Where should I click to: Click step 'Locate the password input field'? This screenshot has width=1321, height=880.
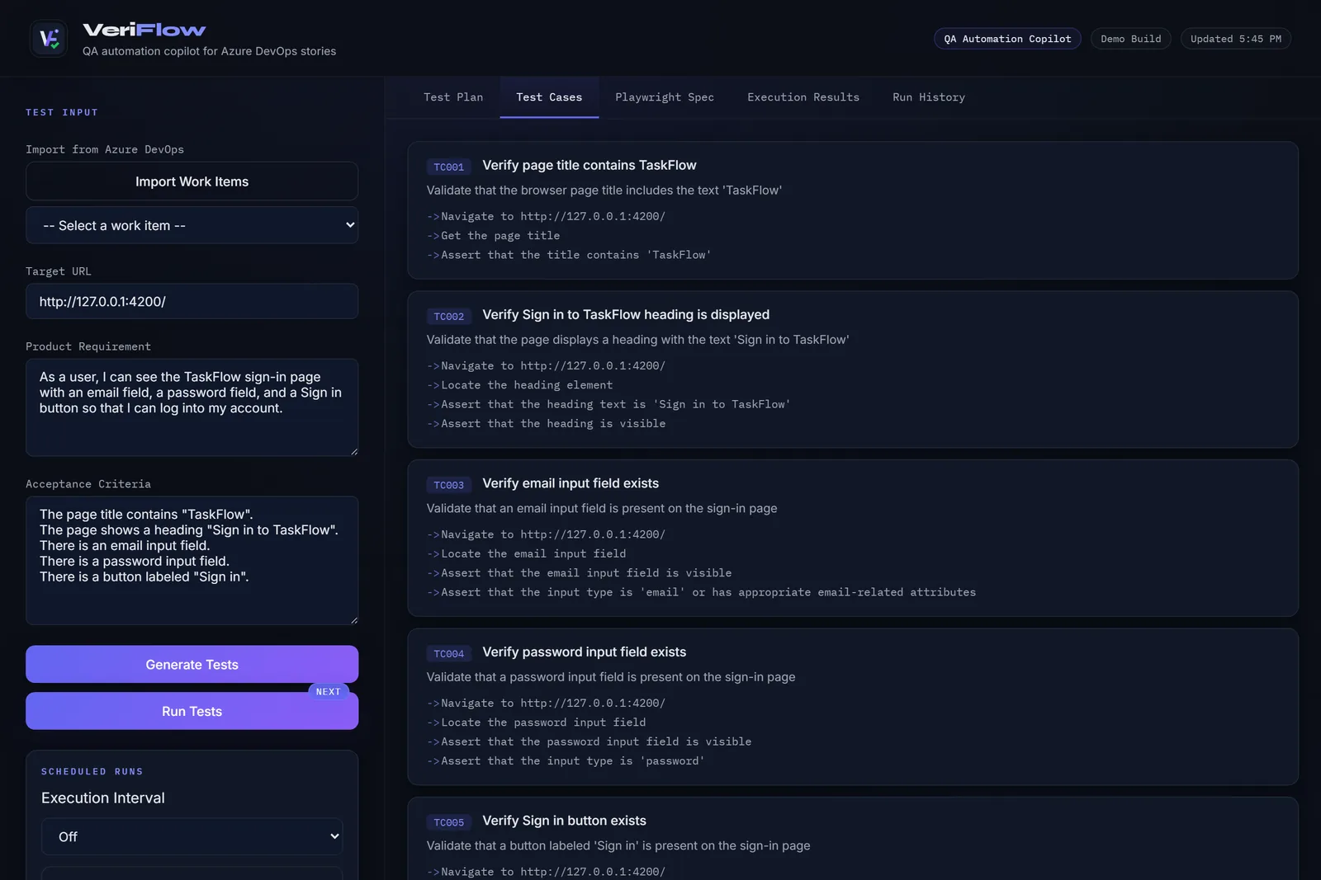pos(543,722)
